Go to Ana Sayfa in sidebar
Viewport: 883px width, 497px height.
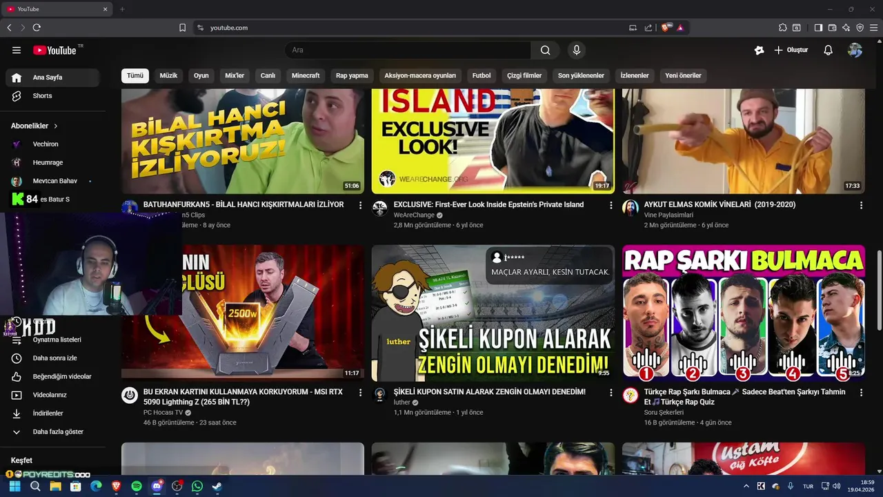click(x=53, y=77)
